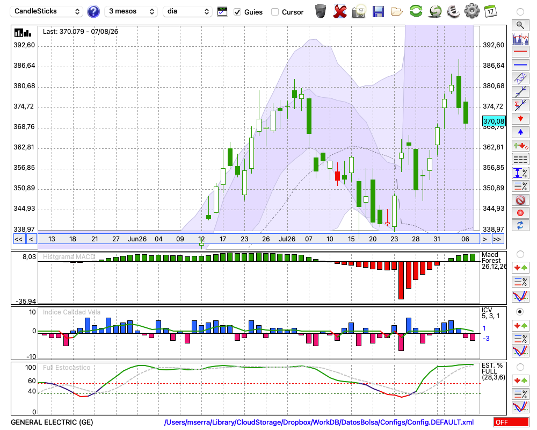This screenshot has width=537, height=430.
Task: Open the calendar date icon
Action: tap(490, 11)
